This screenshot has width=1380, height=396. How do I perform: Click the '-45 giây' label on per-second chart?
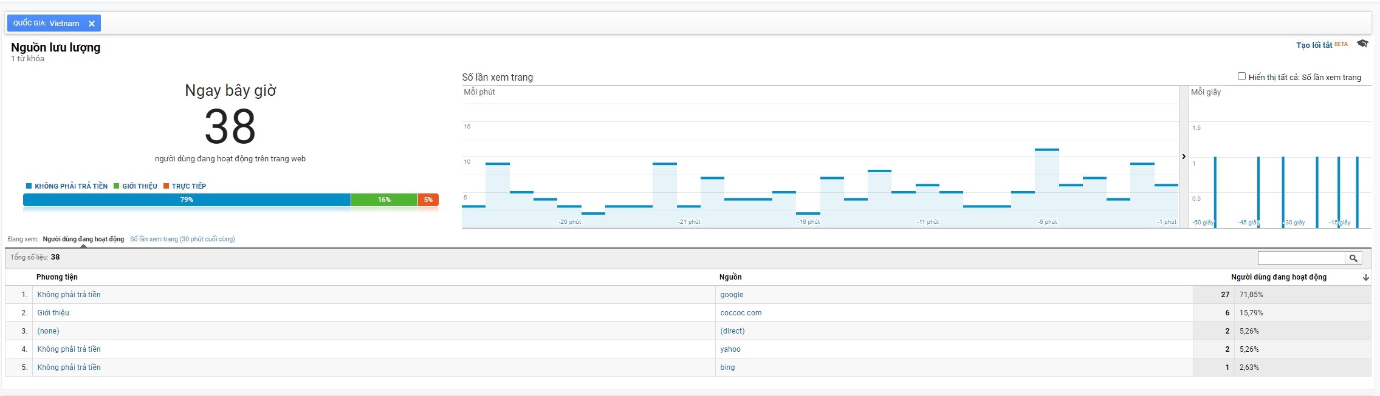click(x=1248, y=223)
